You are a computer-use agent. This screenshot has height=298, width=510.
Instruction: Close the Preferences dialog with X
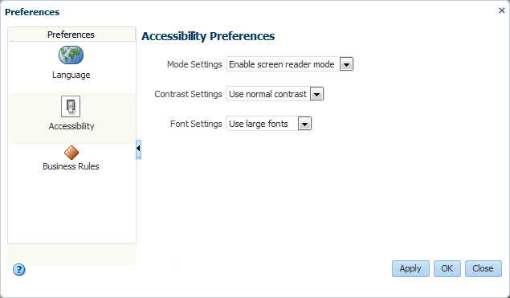click(x=501, y=10)
